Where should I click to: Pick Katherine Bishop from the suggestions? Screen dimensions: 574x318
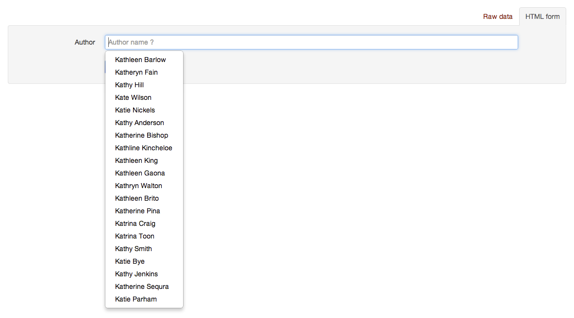(x=141, y=135)
